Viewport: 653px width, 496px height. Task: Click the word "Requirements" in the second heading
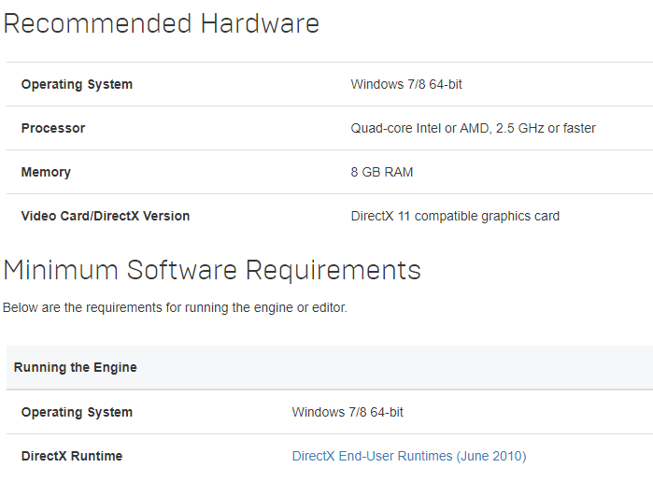(x=334, y=271)
